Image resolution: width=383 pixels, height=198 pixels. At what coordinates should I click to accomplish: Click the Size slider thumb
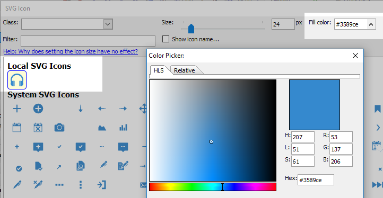tap(192, 29)
